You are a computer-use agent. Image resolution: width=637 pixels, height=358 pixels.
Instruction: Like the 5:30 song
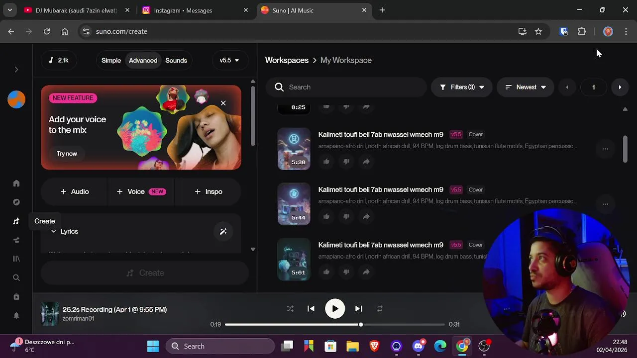coord(326,161)
